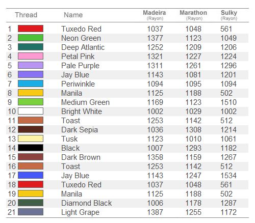Select the Medium Green name text
Screen dimensions: 255x223
(x=85, y=102)
